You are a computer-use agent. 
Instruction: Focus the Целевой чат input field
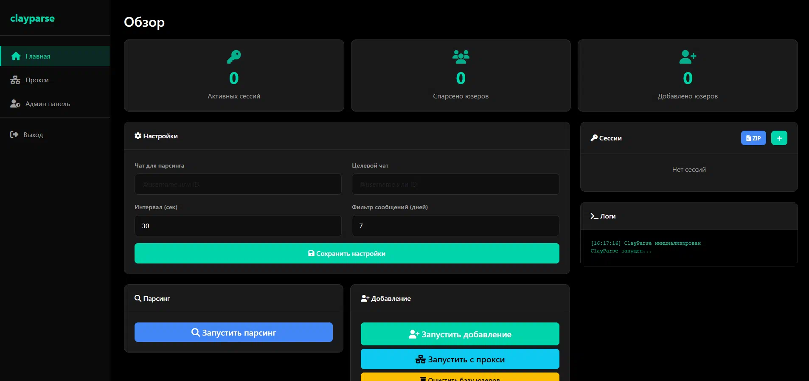point(455,184)
